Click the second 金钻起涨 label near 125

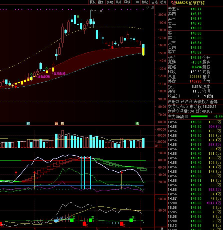click(x=59, y=73)
